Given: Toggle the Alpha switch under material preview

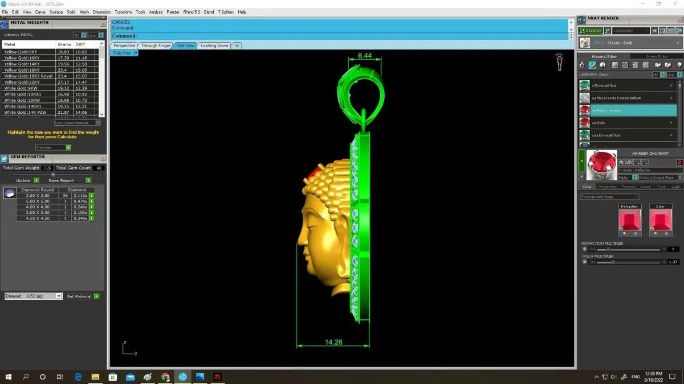Looking at the screenshot, I should pos(628,177).
